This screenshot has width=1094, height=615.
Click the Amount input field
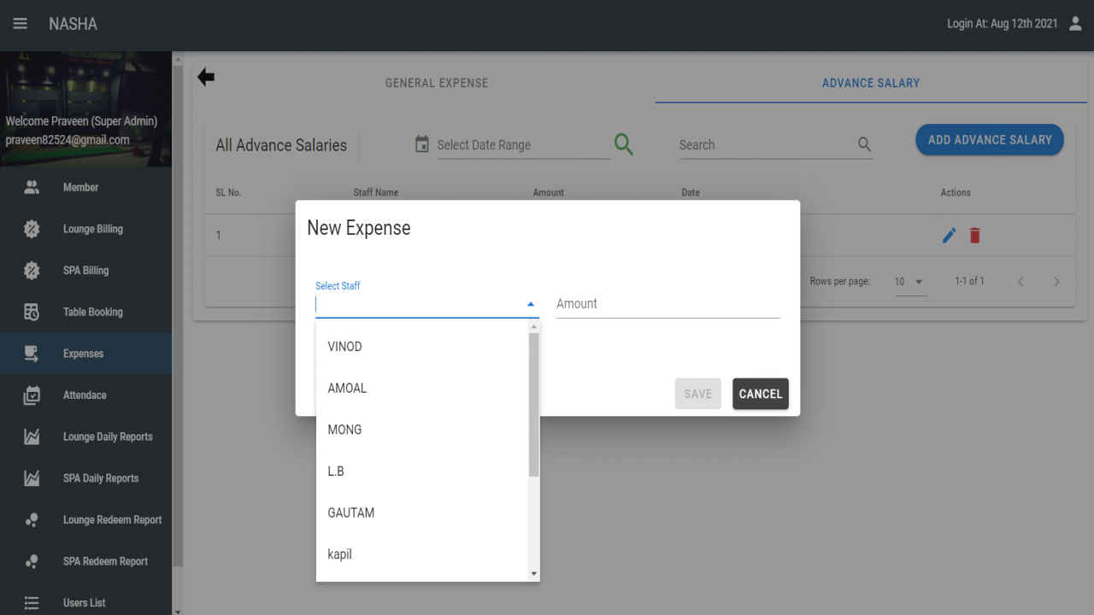pyautogui.click(x=668, y=304)
